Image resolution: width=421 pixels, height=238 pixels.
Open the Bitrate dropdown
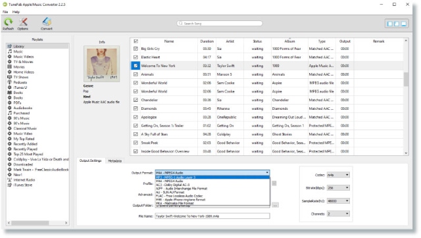click(338, 188)
